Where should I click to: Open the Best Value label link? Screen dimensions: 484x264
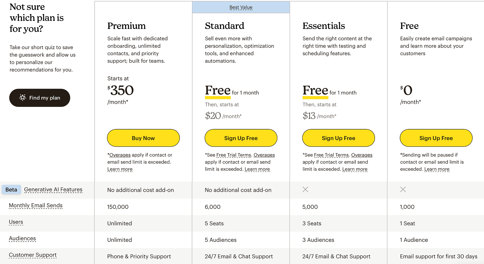click(241, 7)
